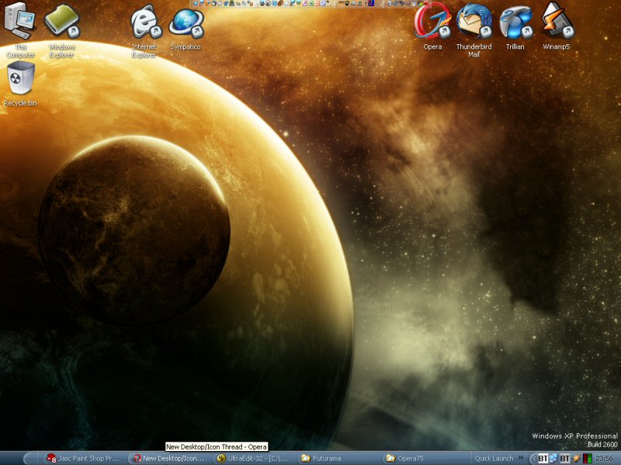The image size is (621, 465).
Task: Select the Opera browser desktop shortcut
Action: point(432,23)
